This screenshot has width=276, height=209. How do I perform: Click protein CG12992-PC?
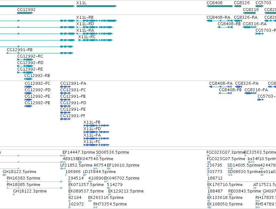(x=28, y=87)
